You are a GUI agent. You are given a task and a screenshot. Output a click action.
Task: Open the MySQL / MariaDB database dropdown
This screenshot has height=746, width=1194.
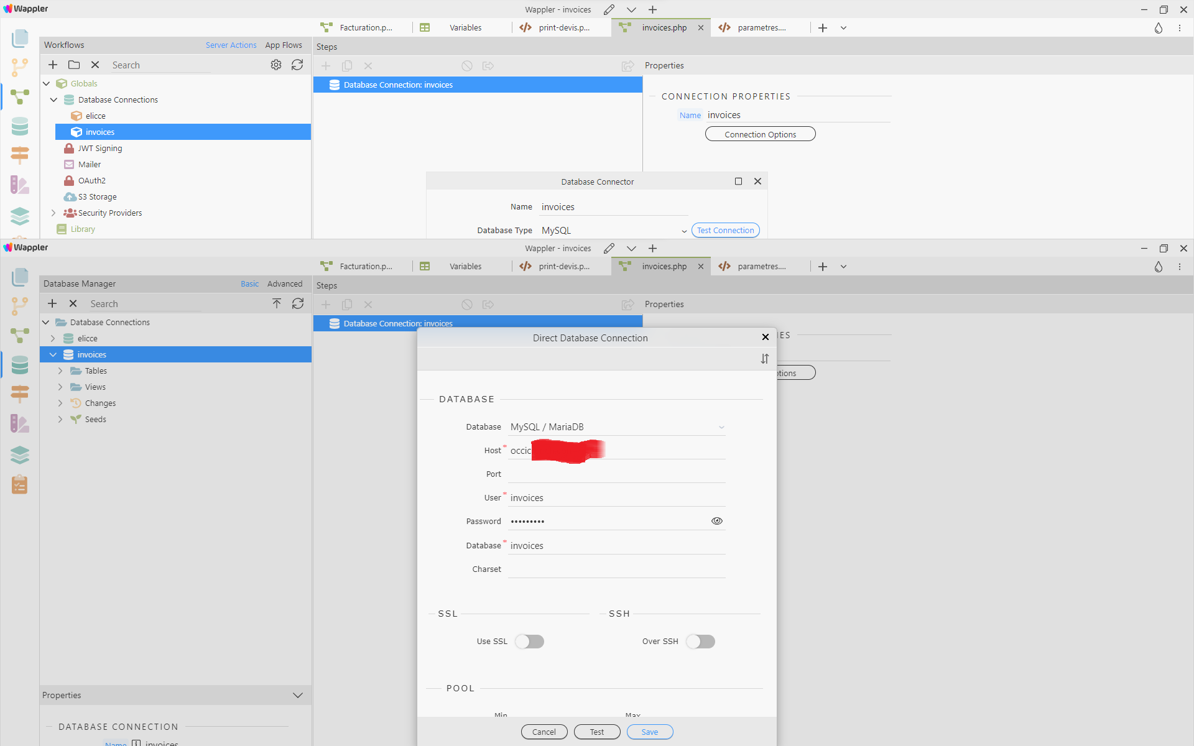(616, 427)
